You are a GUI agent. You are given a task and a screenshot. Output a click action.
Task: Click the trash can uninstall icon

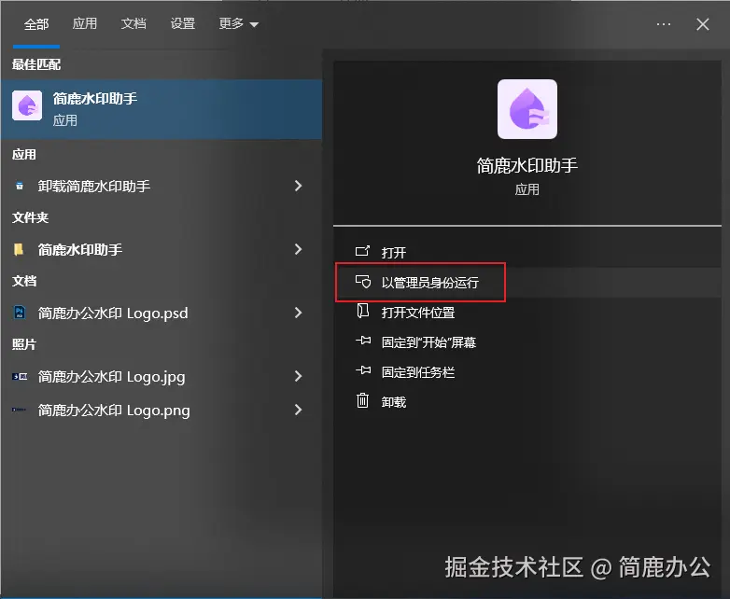point(363,400)
